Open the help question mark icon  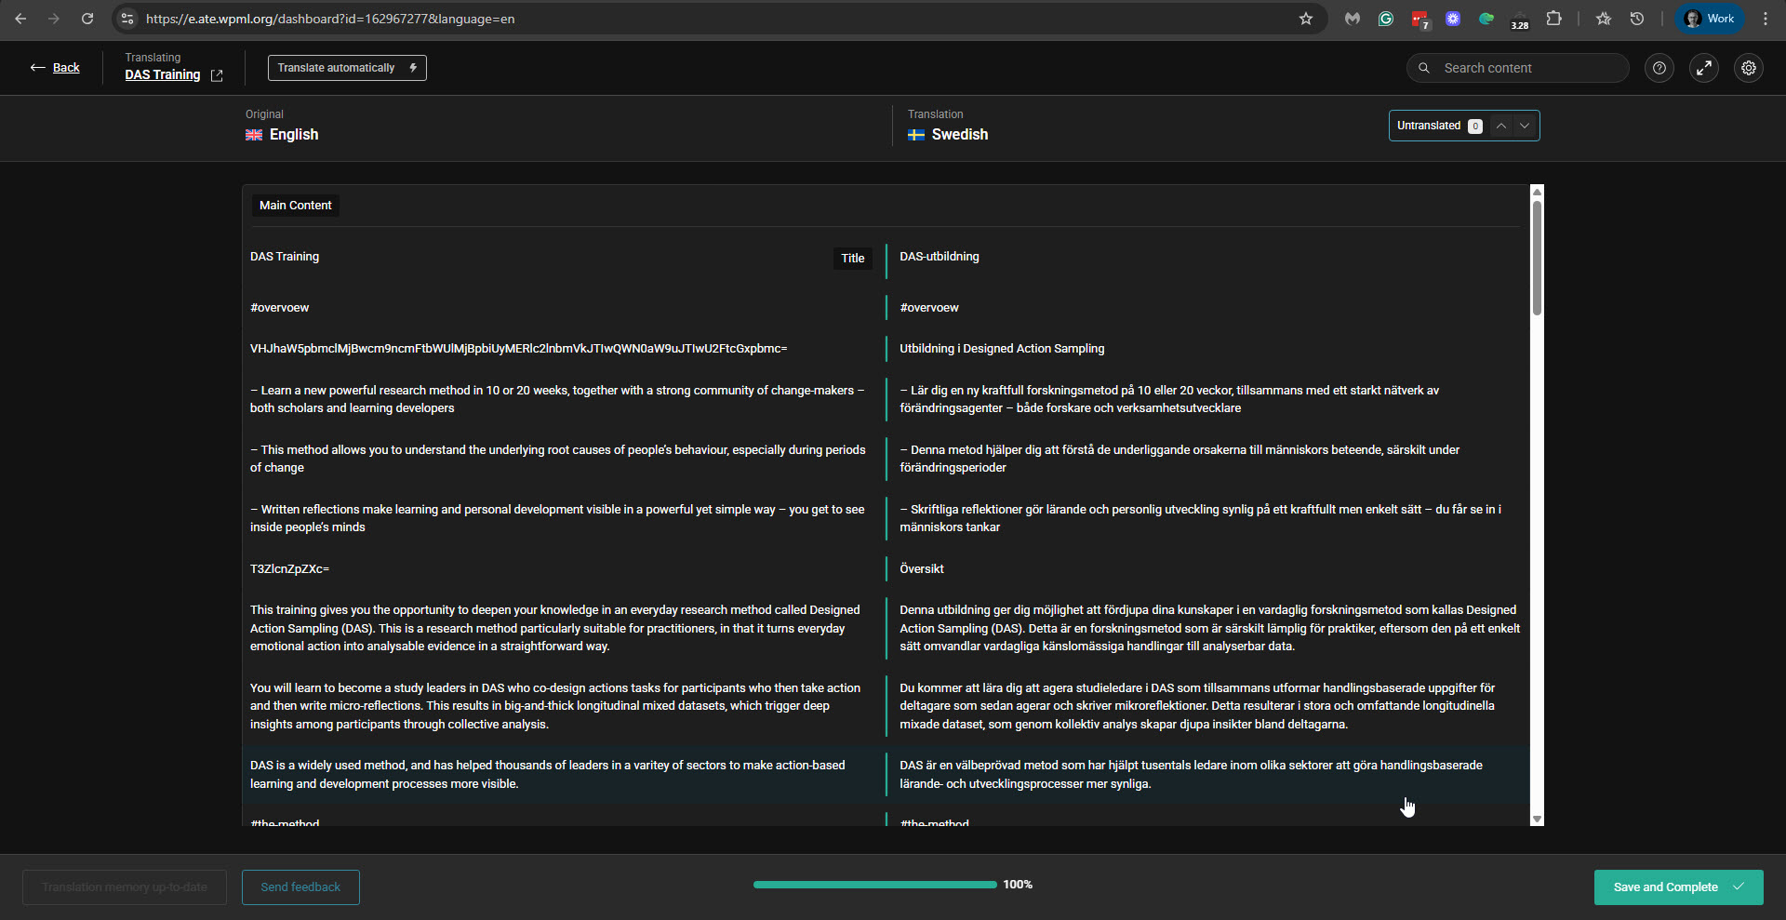1659,68
